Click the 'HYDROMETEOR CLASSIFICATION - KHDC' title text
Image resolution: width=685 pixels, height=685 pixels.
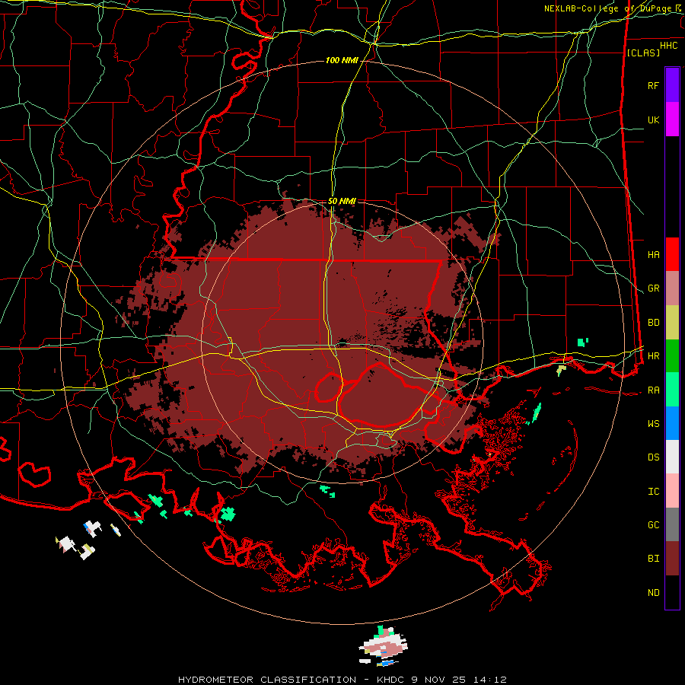[293, 680]
